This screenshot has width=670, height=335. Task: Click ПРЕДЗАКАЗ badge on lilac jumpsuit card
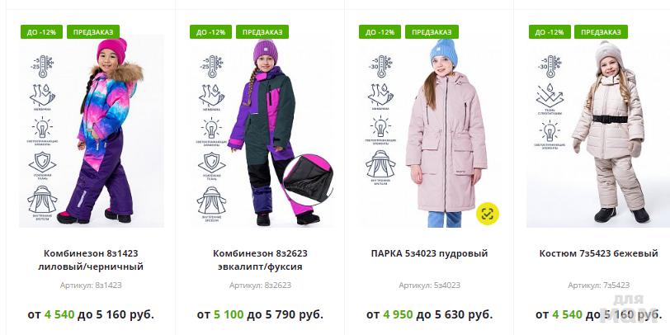[x=93, y=31]
